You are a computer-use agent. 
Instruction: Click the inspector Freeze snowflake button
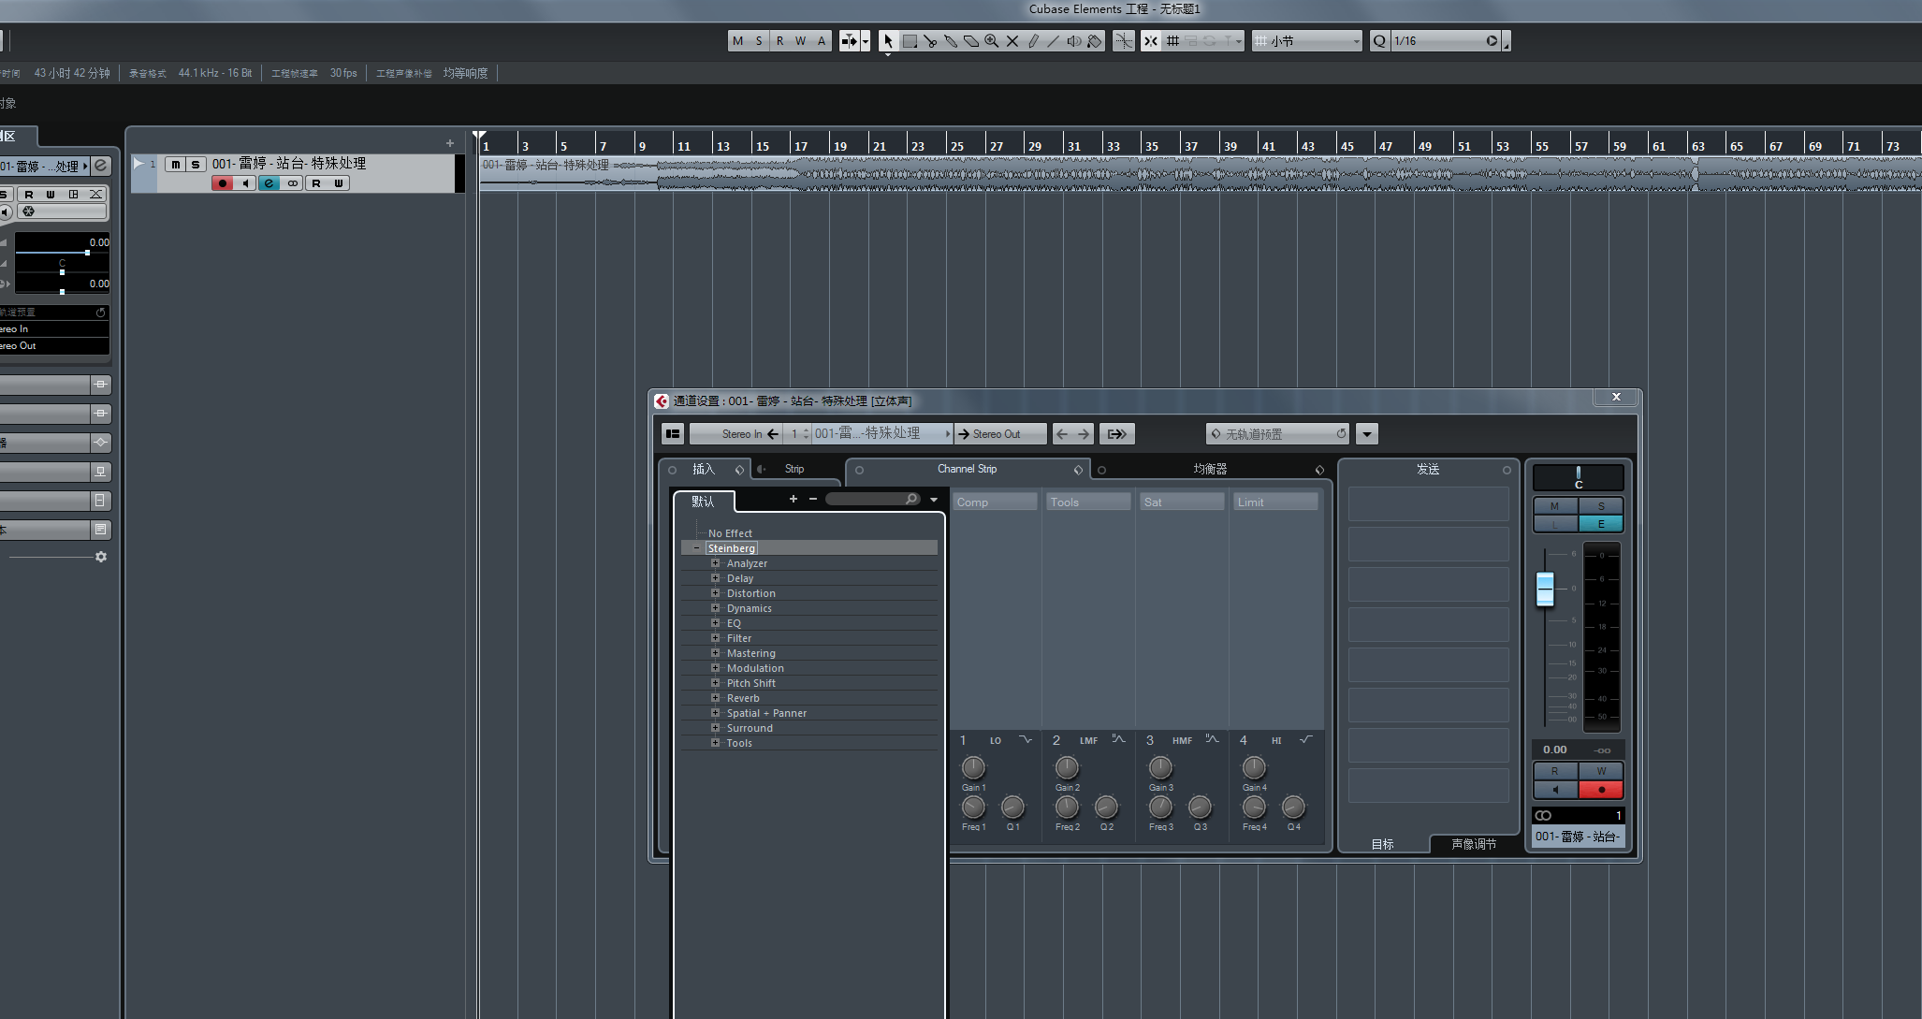coord(28,211)
